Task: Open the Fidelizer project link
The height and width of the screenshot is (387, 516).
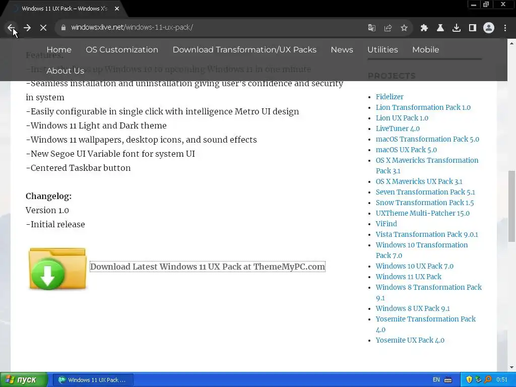Action: coord(390,97)
